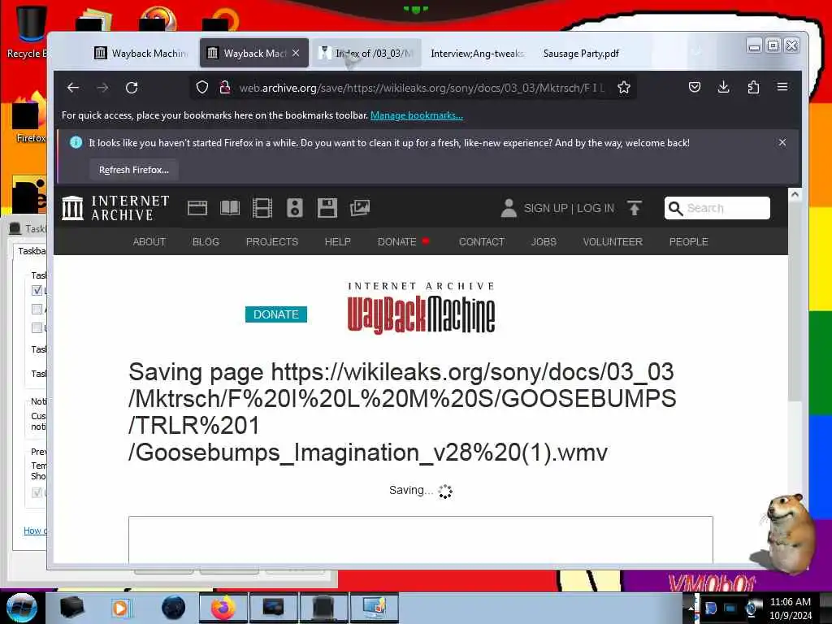This screenshot has width=832, height=624.
Task: Open the tracking protection shield
Action: click(x=202, y=88)
